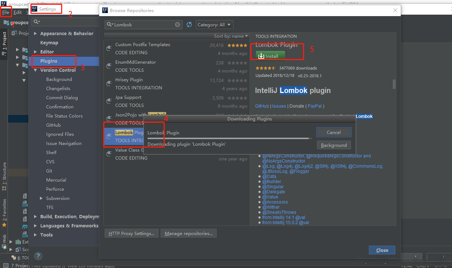Expand Build, Execution, Deployment settings
This screenshot has width=452, height=268.
[x=36, y=216]
